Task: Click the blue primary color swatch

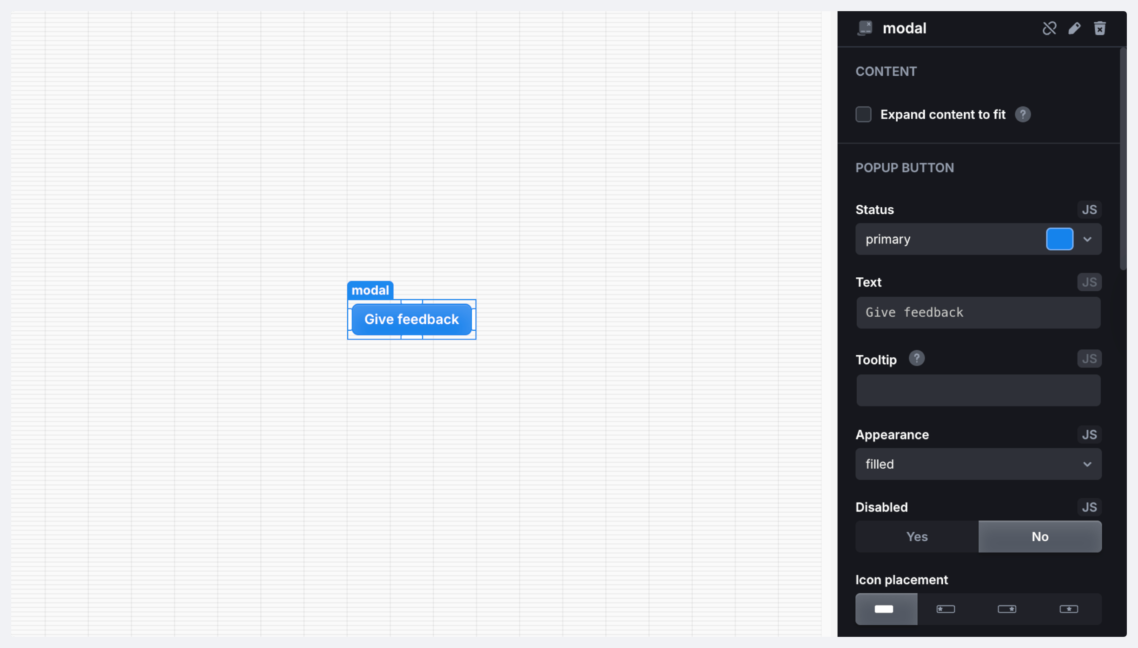Action: (x=1059, y=239)
